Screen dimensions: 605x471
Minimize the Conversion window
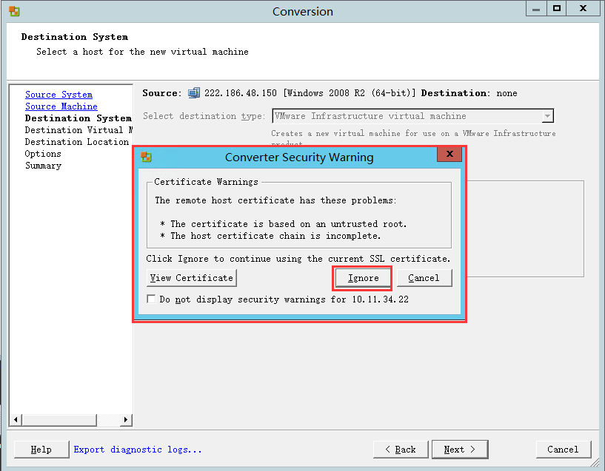coord(536,8)
